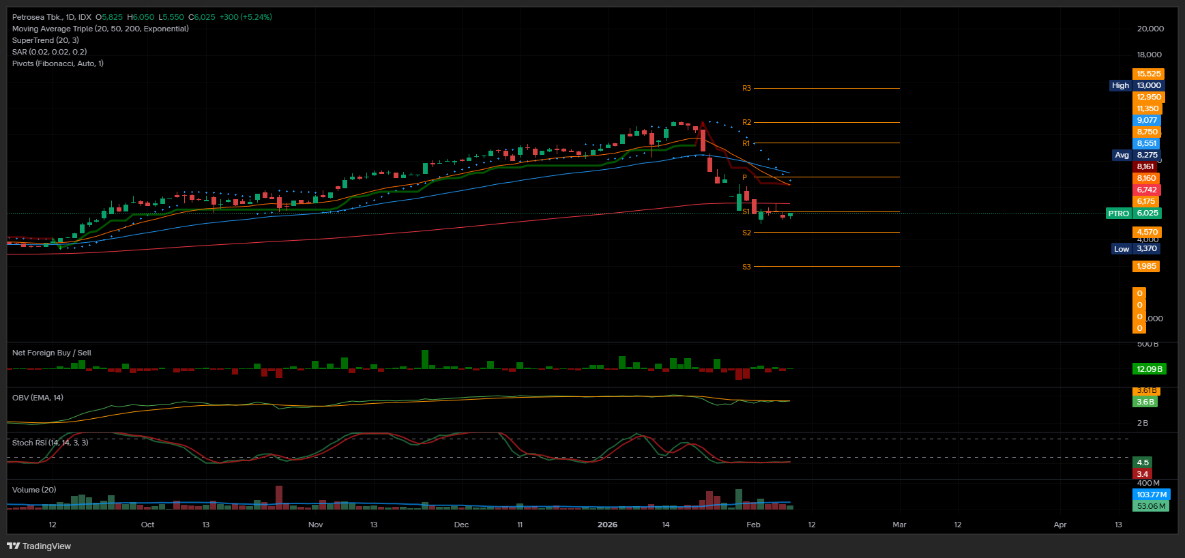The height and width of the screenshot is (558, 1185).
Task: Click the 3.6B green OBV value label
Action: click(1145, 402)
